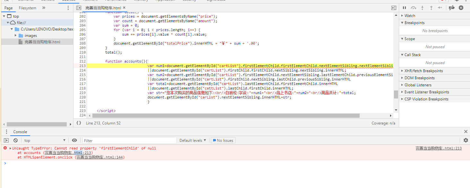Open the HTMLSpanElement.onclick :144 link
Screen dimensions: 470x188
(x=99, y=157)
